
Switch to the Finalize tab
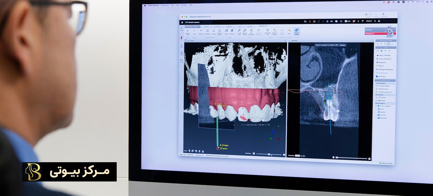pyautogui.click(x=250, y=26)
